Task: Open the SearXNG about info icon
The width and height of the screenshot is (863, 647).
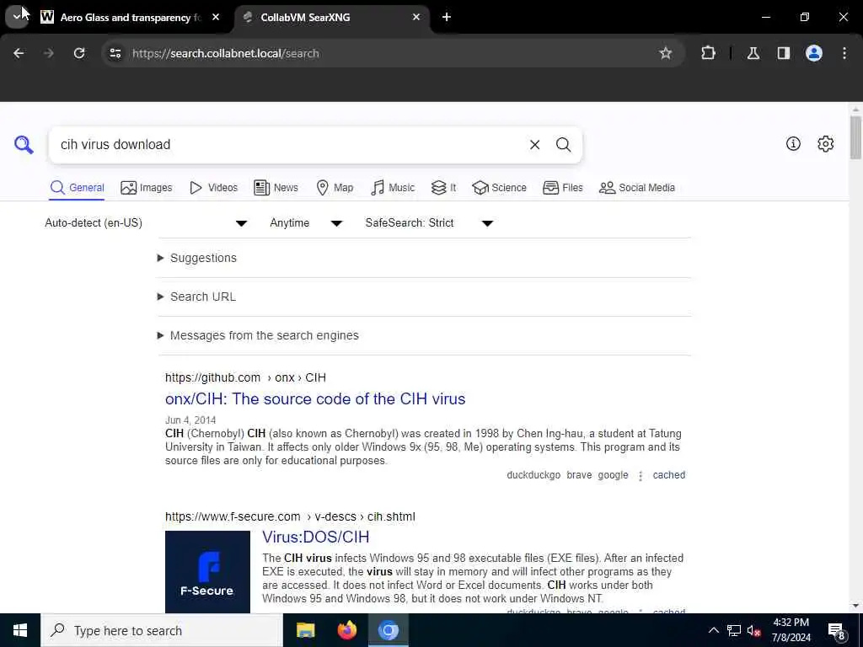Action: click(x=793, y=144)
